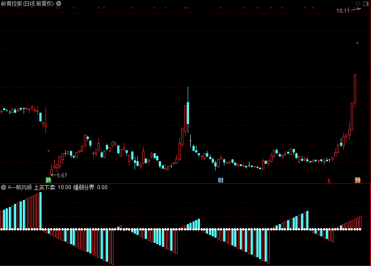
Task: Toggle the side panel layout icon
Action: click(366, 3)
